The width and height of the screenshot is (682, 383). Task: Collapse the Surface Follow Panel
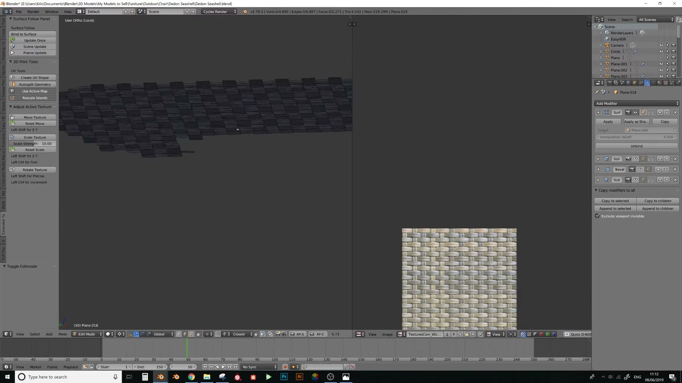pos(11,19)
